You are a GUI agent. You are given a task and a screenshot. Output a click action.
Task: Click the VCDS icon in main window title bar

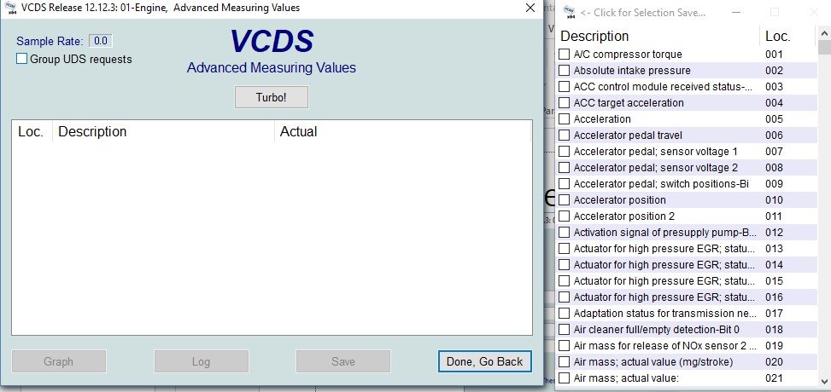[10, 9]
